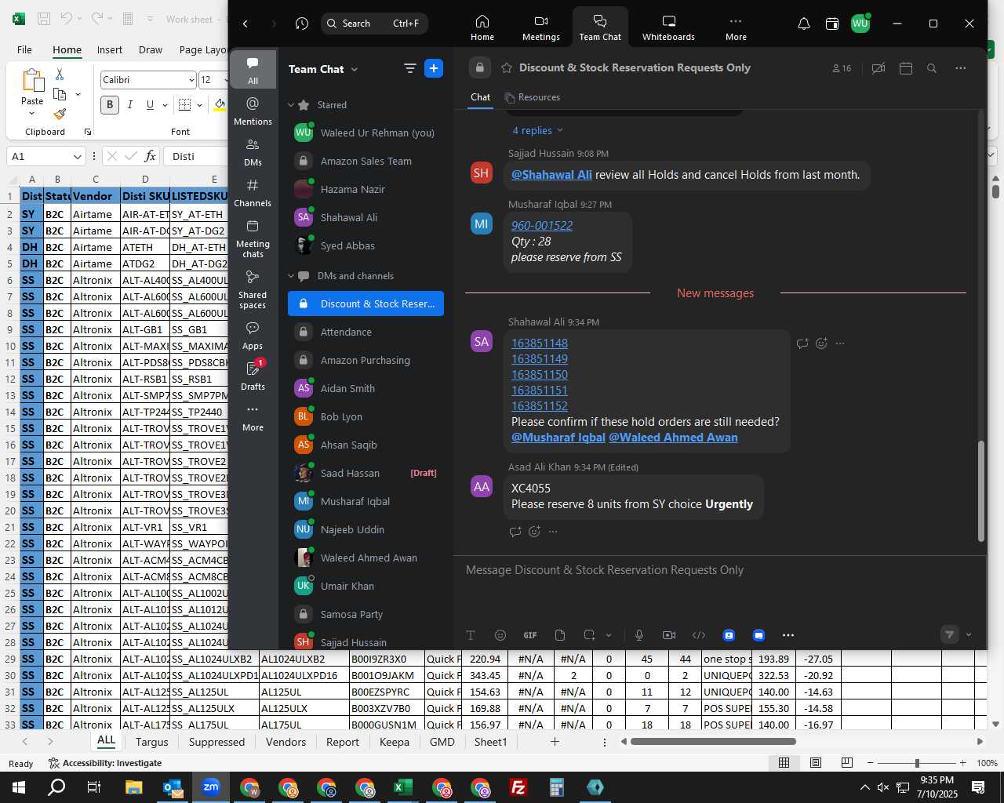Click @Musharaf Iqbal mention
The height and width of the screenshot is (803, 1004).
coord(558,437)
